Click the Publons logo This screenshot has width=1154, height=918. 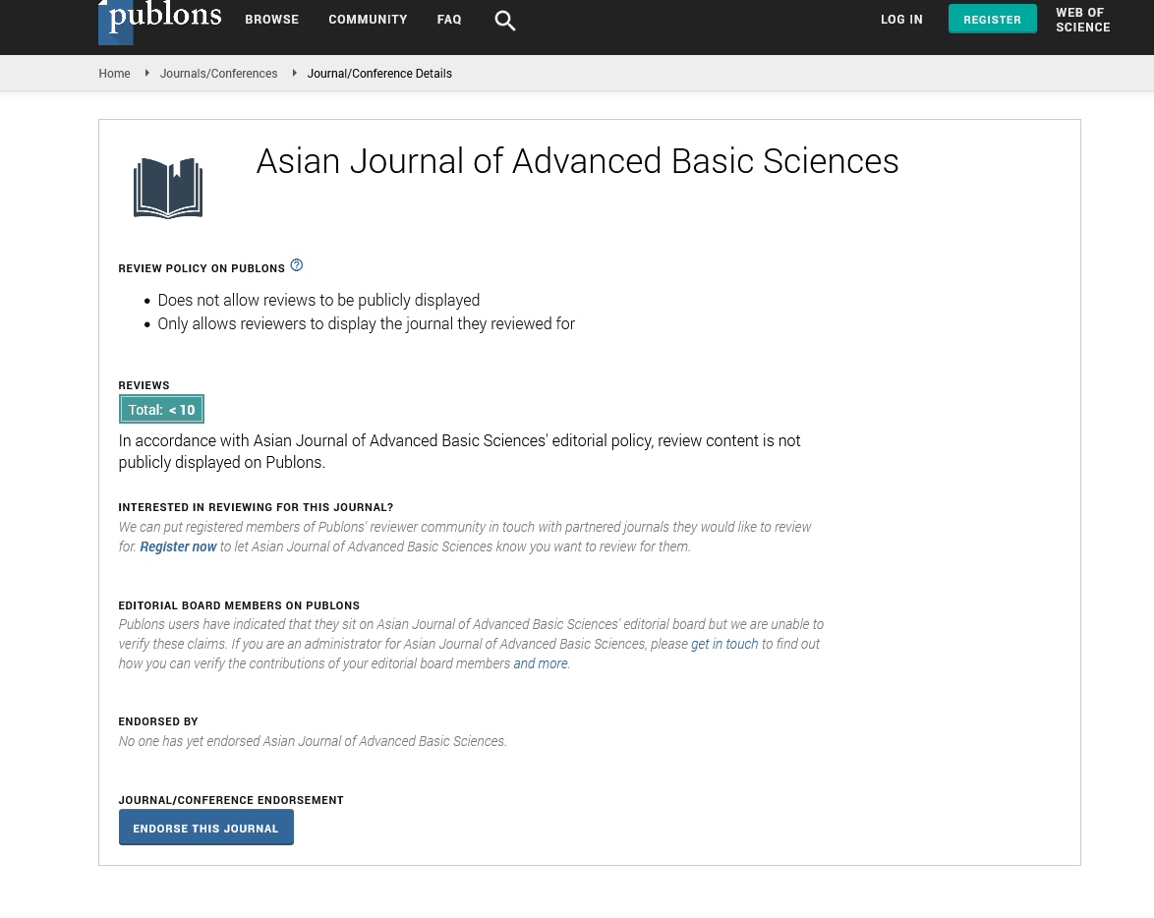click(x=160, y=20)
